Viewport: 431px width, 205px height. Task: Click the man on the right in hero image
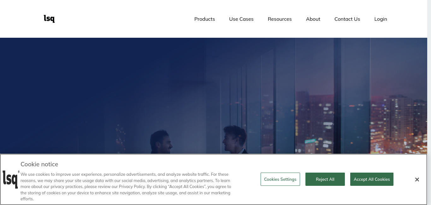pos(235,140)
